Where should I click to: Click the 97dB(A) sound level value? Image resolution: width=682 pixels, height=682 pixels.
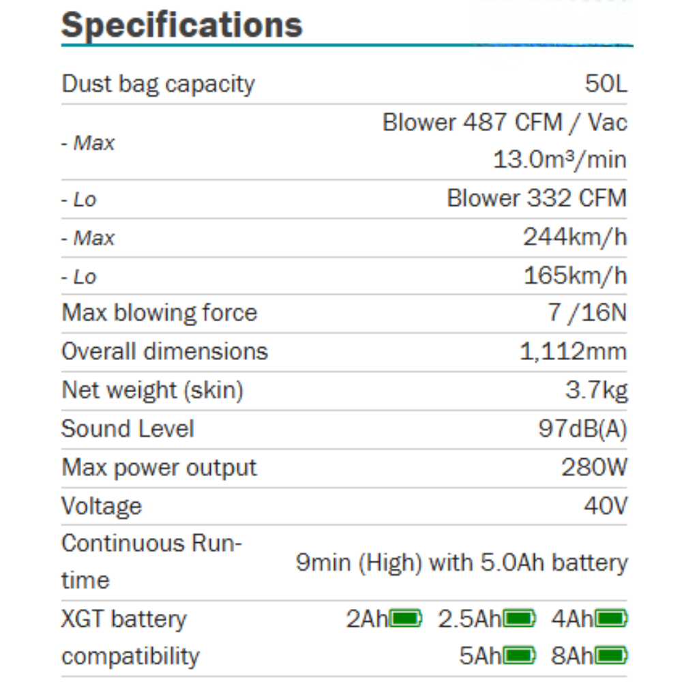coord(582,429)
